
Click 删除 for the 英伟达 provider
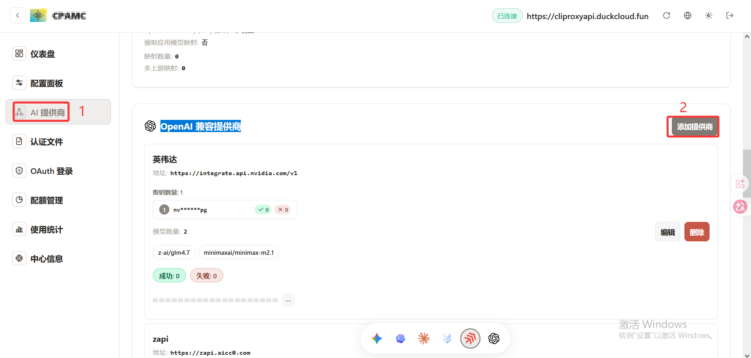click(x=697, y=232)
